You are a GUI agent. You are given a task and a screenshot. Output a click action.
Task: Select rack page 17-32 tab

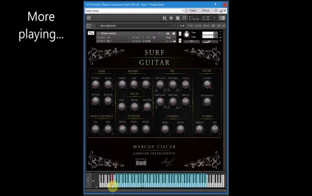click(x=190, y=26)
